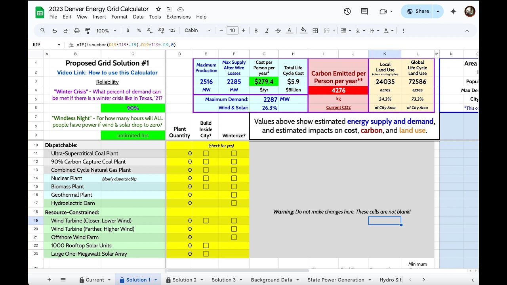Open Google Sheets home icon
Screen dimensions: 507x285
point(40,12)
